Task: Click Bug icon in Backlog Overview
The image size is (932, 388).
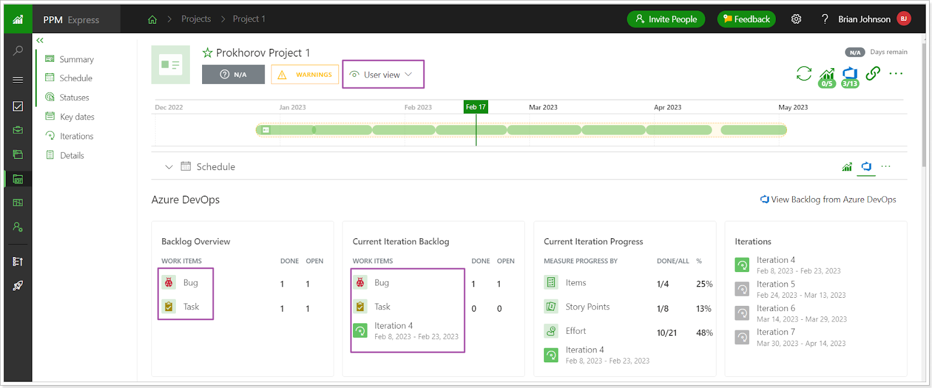Action: (169, 283)
